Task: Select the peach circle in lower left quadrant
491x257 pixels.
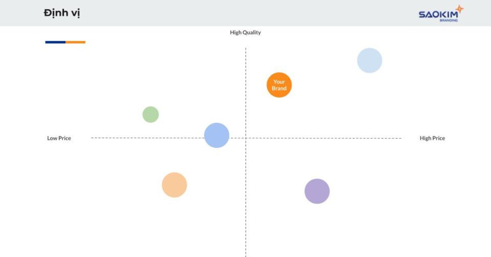Action: (x=174, y=185)
